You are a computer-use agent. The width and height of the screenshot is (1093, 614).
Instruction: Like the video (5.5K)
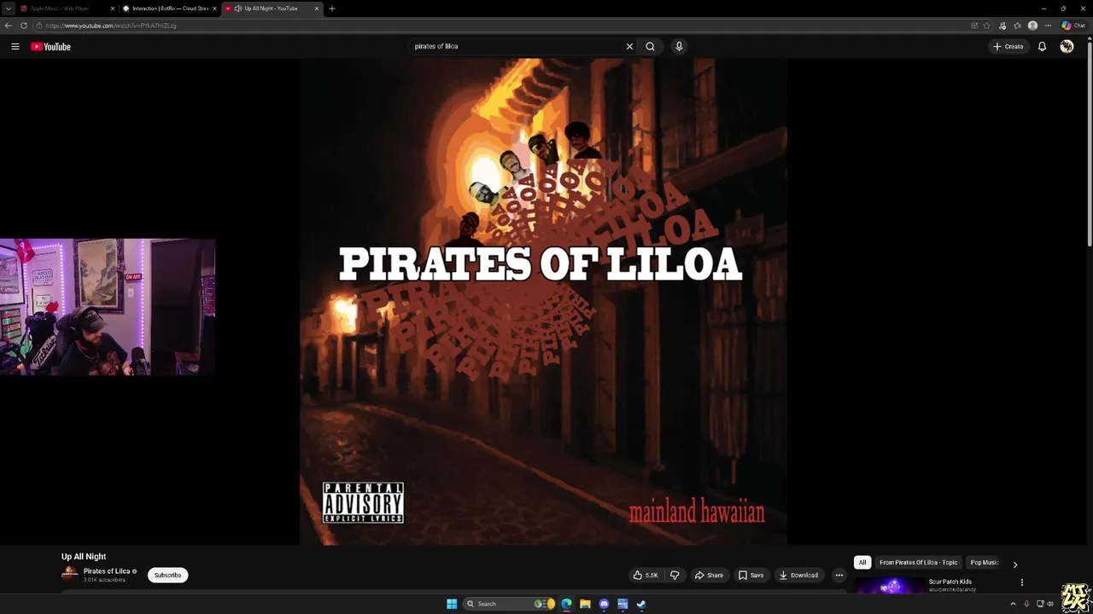(x=646, y=575)
